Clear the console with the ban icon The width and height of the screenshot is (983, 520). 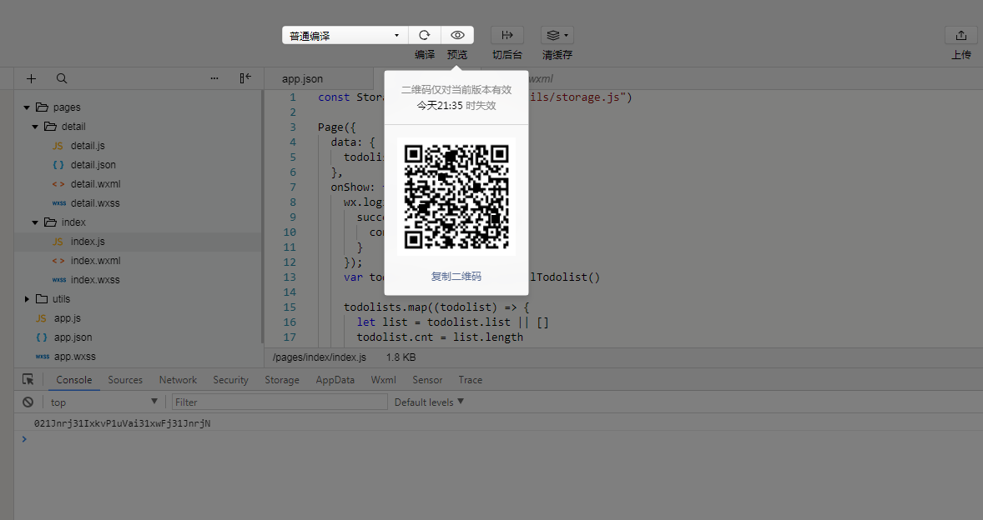28,402
